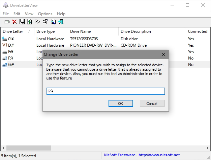This screenshot has height=160, width=211.
Task: Click the G:¥ disconnected drive icon
Action: pyautogui.click(x=5, y=65)
